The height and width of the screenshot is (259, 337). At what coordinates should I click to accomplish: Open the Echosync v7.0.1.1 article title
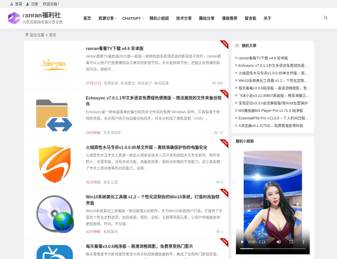point(153,101)
